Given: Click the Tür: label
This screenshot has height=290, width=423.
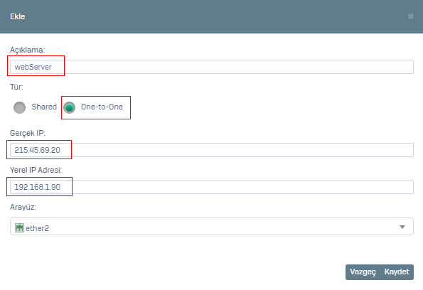Looking at the screenshot, I should point(16,87).
